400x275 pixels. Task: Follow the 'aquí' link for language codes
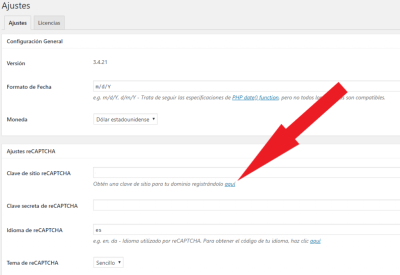pos(315,241)
